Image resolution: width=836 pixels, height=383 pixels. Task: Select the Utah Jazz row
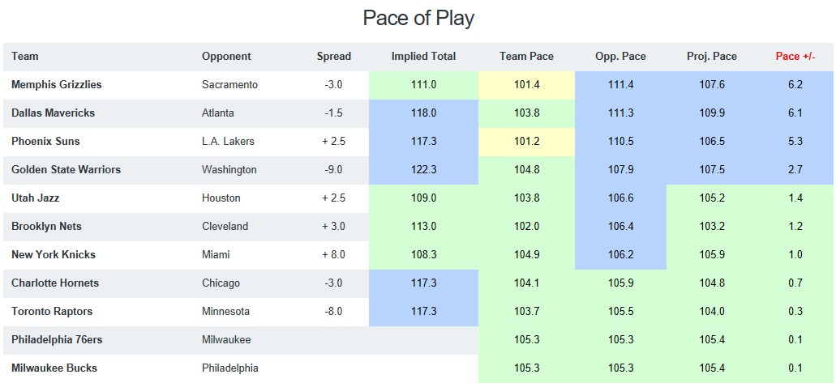point(418,198)
